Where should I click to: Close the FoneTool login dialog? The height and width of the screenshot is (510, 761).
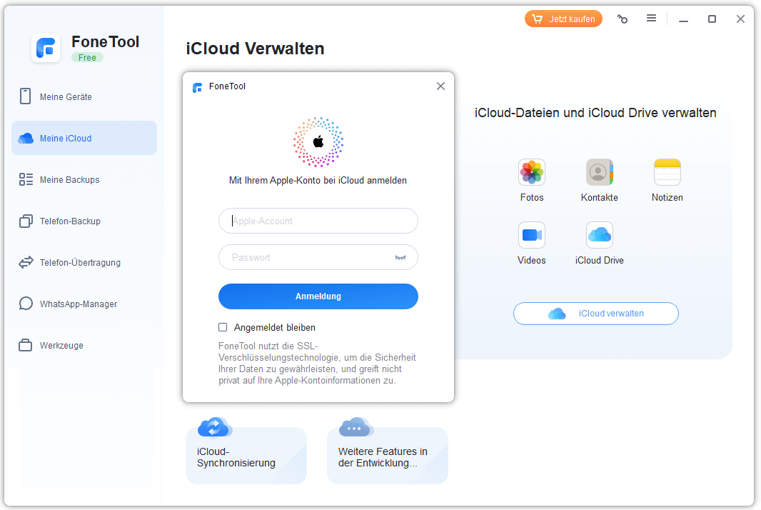[440, 86]
